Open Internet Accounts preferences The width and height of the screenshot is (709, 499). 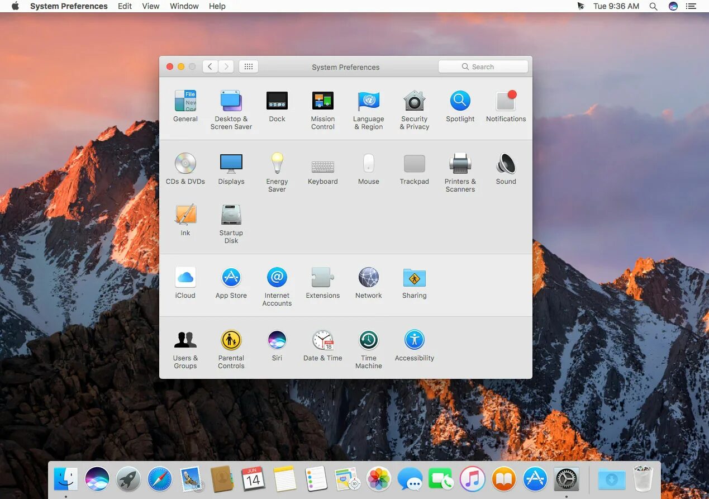[277, 286]
